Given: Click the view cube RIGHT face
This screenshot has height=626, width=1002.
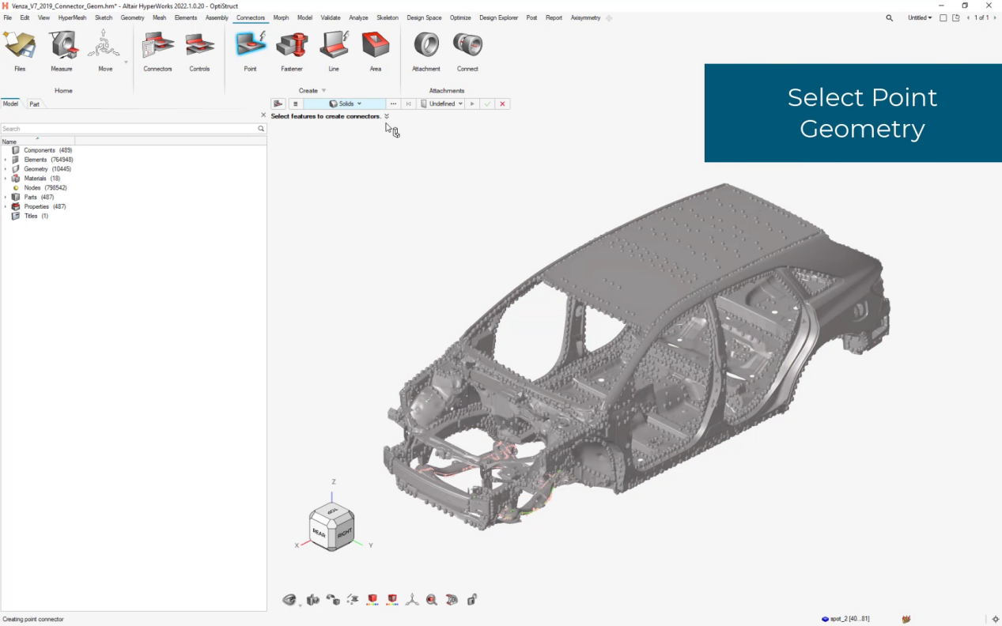Looking at the screenshot, I should pos(344,534).
